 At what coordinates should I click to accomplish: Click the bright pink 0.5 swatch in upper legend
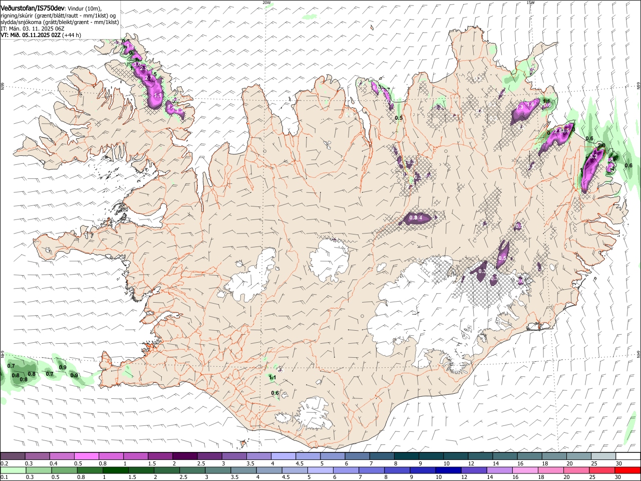[86, 456]
